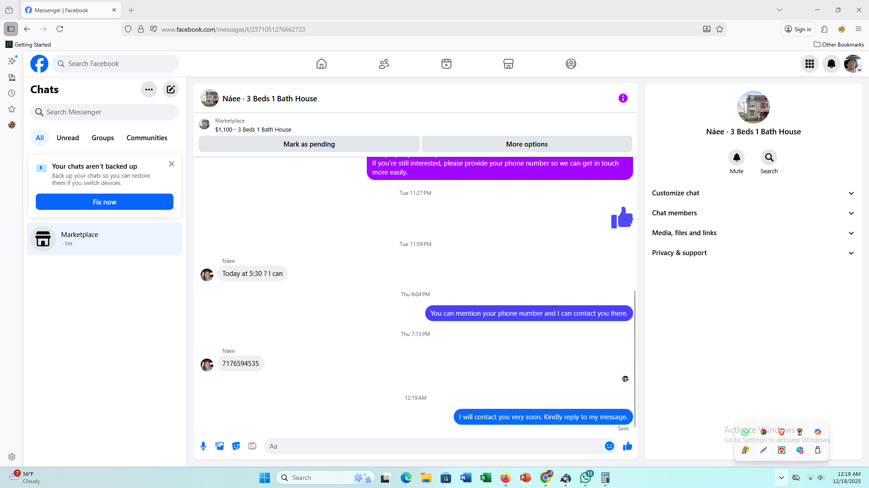Bookmark this page with star icon

pyautogui.click(x=720, y=29)
